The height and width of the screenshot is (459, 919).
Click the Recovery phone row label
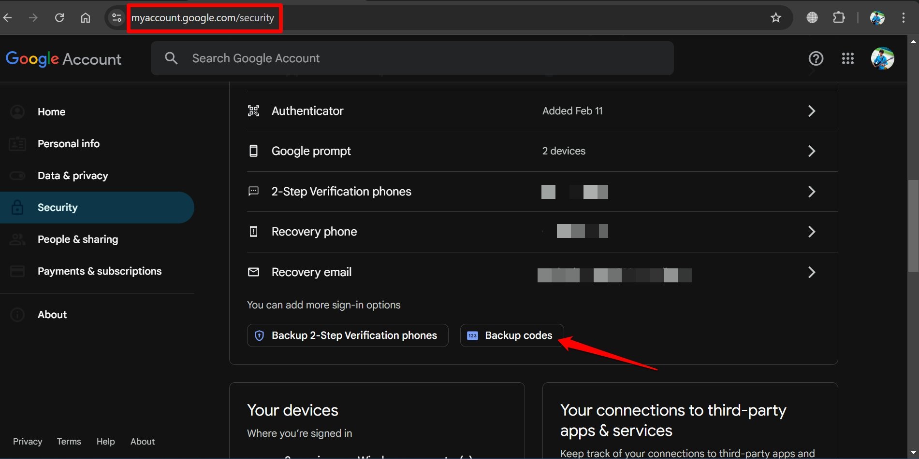coord(314,232)
